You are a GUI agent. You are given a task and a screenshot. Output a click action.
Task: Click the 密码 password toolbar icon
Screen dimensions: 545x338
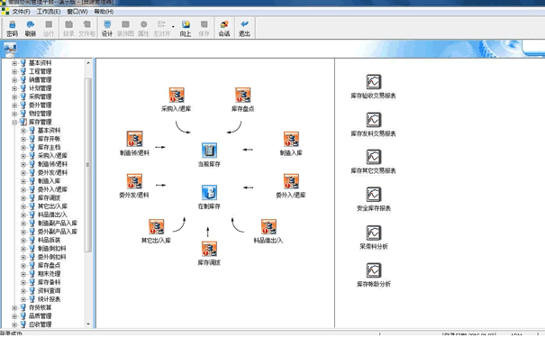click(13, 28)
